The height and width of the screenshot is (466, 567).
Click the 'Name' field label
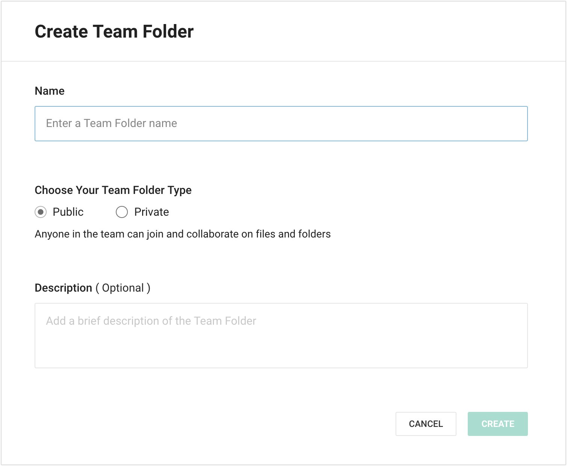[x=50, y=91]
